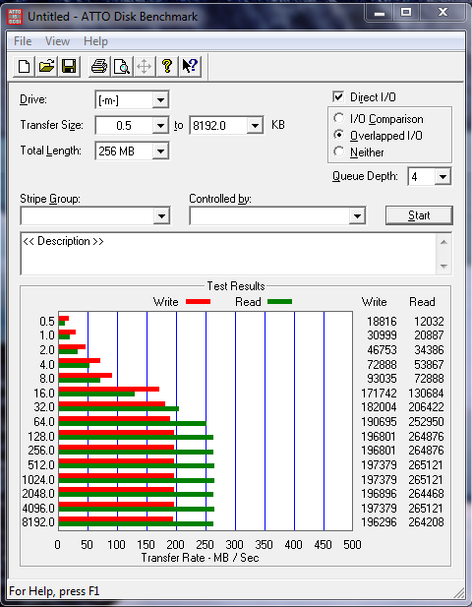Open the Queue Depth dropdown
Screen dimensions: 472x607
pos(442,176)
